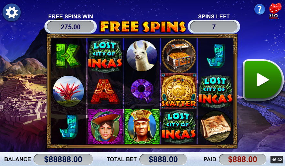This screenshot has width=285, height=166.
Task: Start the spin with green play button
Action: click(263, 80)
